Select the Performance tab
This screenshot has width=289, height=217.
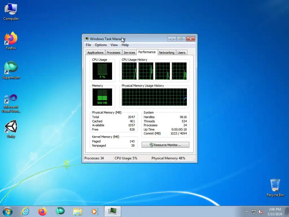[147, 52]
